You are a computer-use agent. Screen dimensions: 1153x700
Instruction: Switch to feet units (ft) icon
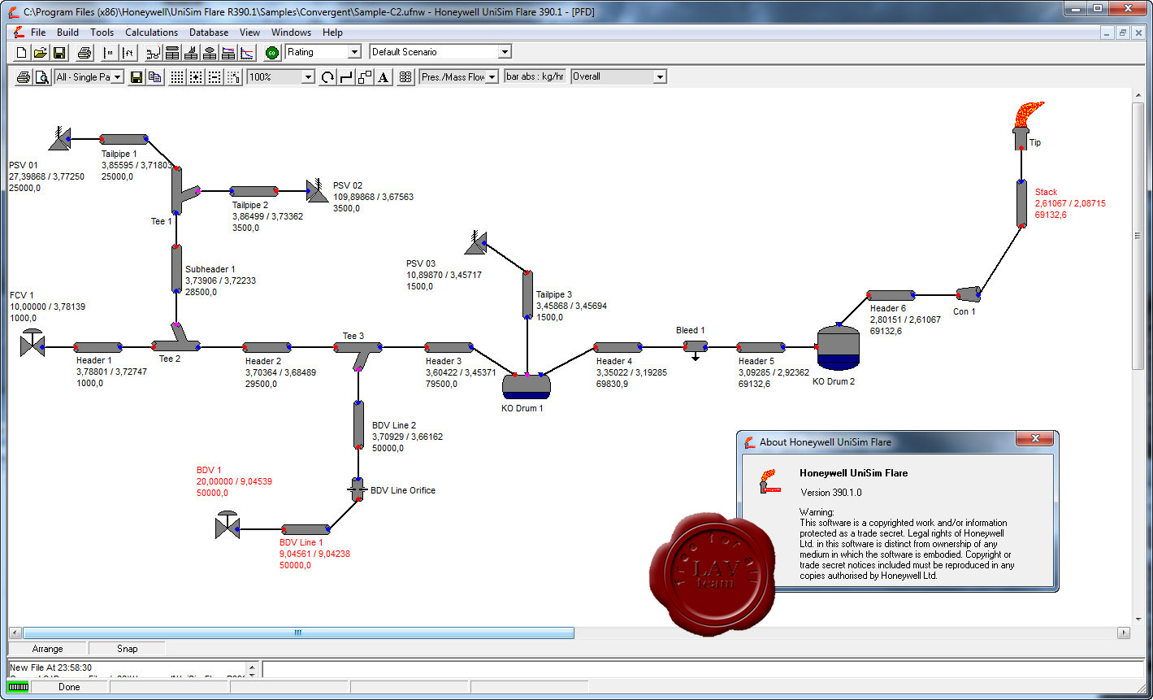click(x=128, y=52)
